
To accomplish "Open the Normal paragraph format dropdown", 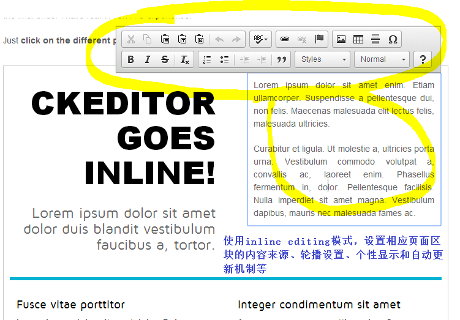I will coord(382,59).
